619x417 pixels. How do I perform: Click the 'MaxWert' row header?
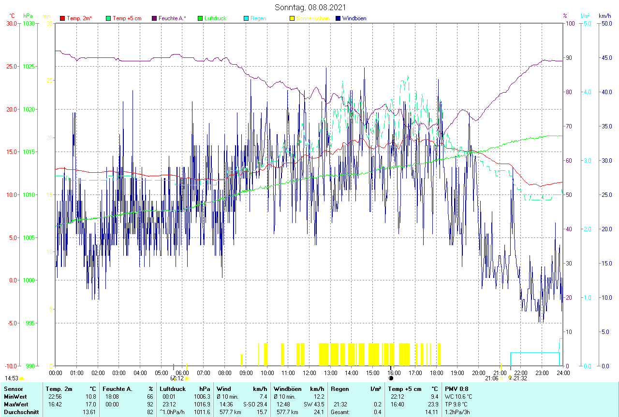click(15, 404)
